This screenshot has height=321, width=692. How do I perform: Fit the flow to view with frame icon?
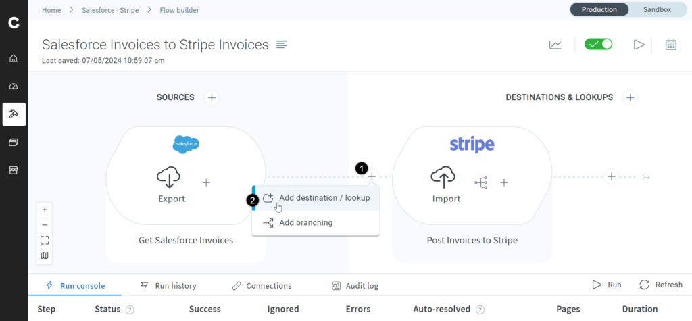[x=45, y=240]
